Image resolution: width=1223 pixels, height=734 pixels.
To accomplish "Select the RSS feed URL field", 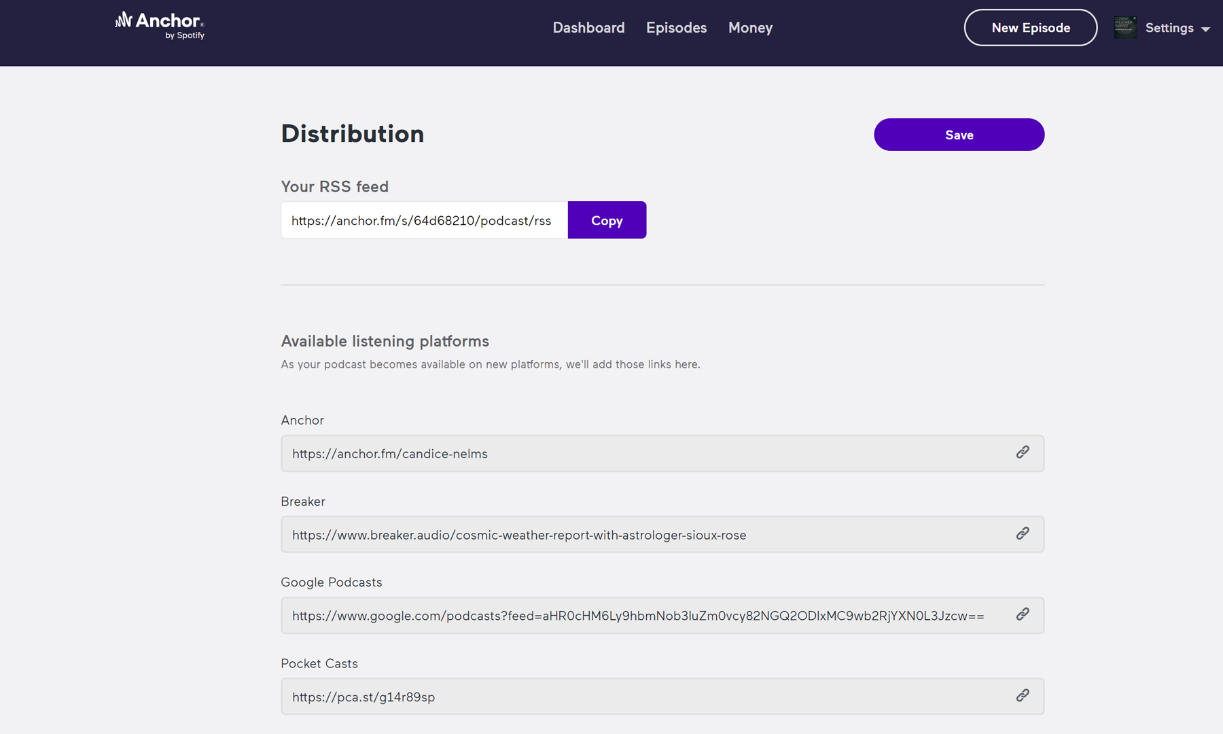I will click(x=424, y=220).
